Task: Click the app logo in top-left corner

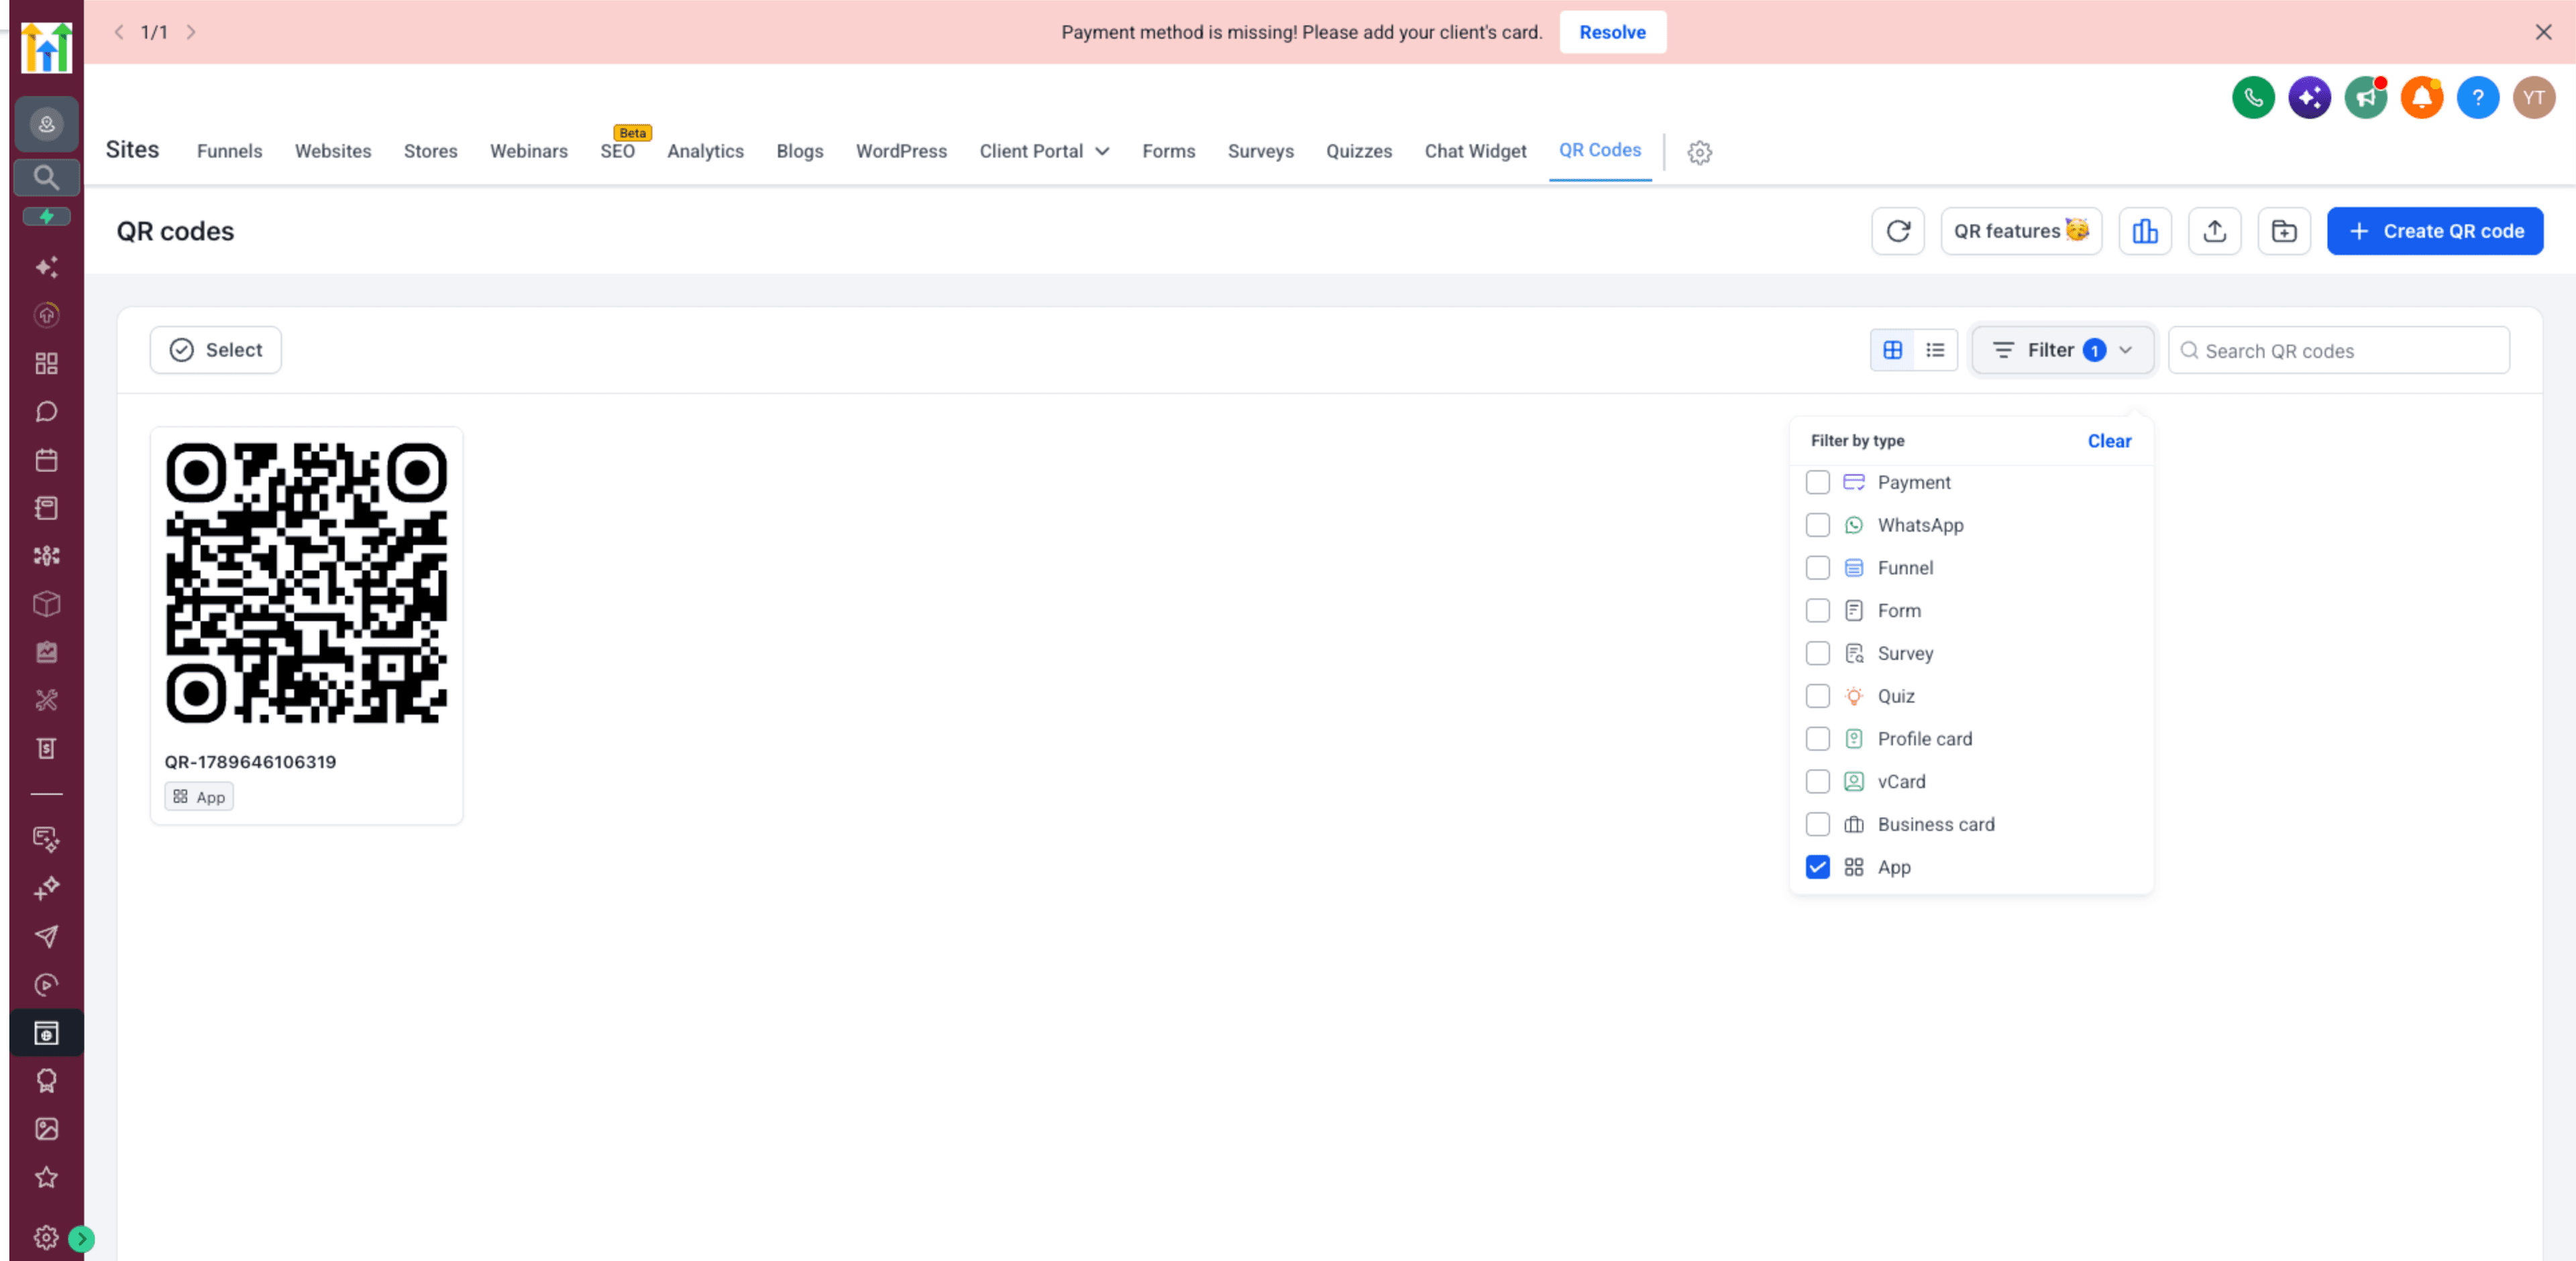Action: click(x=46, y=47)
